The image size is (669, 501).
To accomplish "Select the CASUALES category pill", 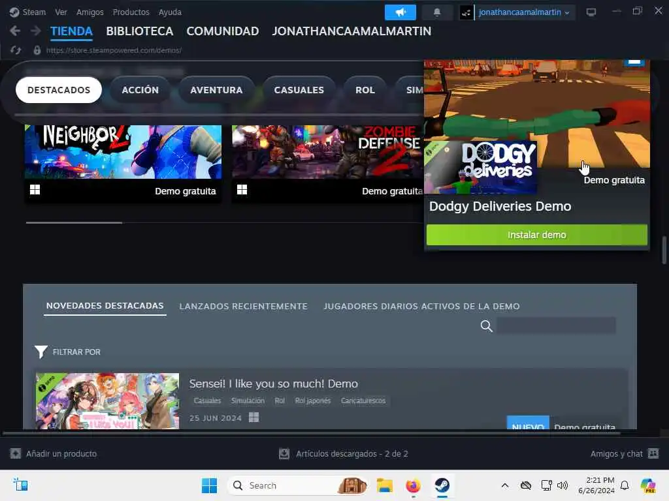I will 299,90.
